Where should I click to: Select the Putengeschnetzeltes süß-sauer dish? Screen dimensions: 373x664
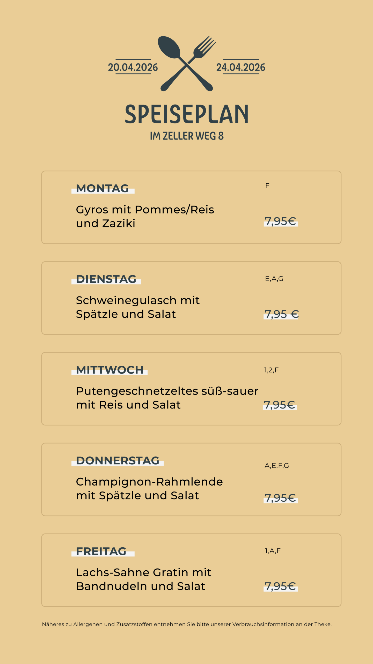[x=167, y=398]
